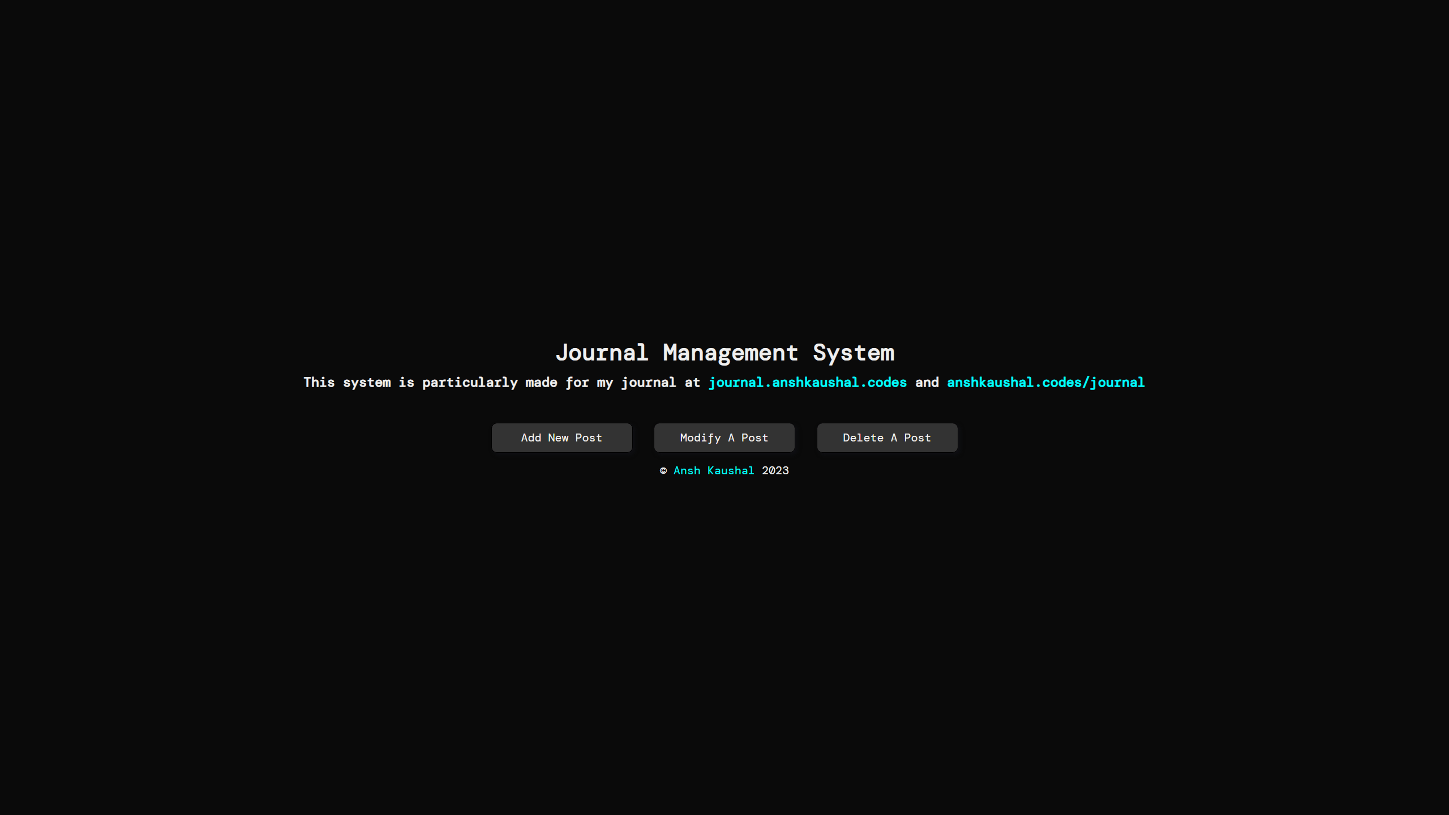Screen dimensions: 1449x815
Task: Click the word Management in the heading
Action: coord(730,353)
